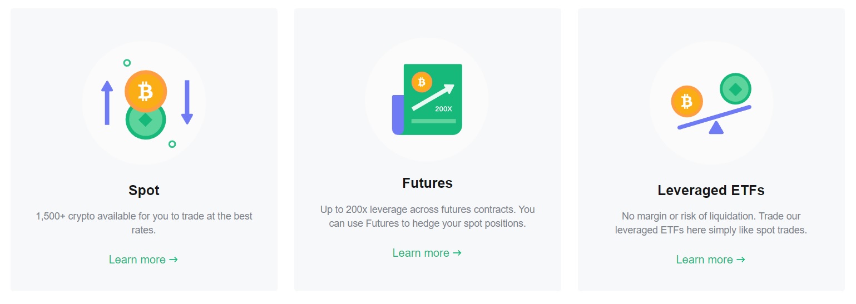Click the Futures heading
The image size is (856, 304).
pos(428,183)
